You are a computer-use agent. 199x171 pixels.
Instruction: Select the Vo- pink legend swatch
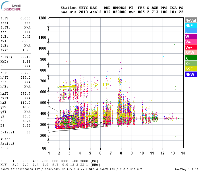click(191, 42)
